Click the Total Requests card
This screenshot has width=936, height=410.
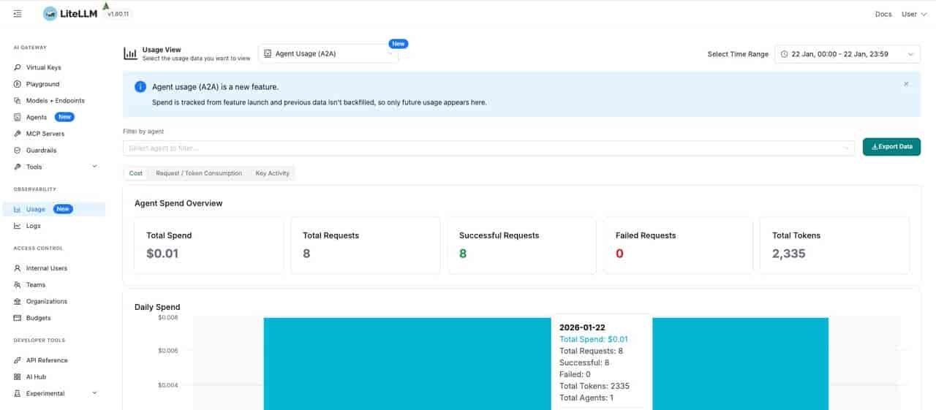click(x=366, y=246)
